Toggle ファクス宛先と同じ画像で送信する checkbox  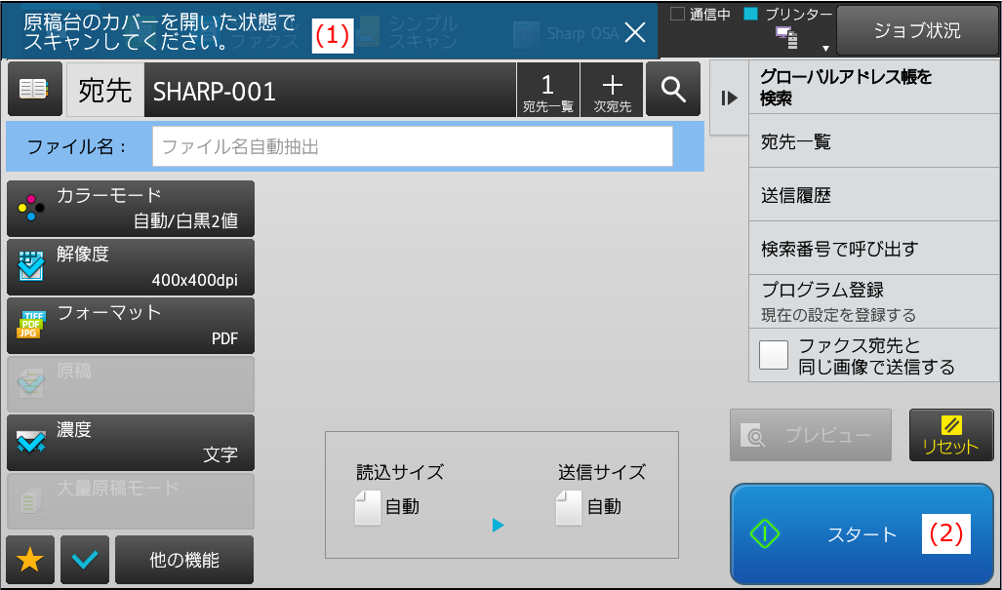tap(774, 355)
